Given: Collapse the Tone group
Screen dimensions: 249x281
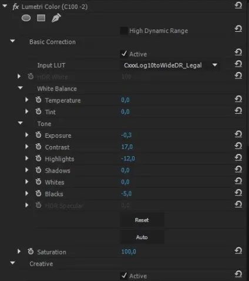Looking at the screenshot, I should (x=21, y=123).
